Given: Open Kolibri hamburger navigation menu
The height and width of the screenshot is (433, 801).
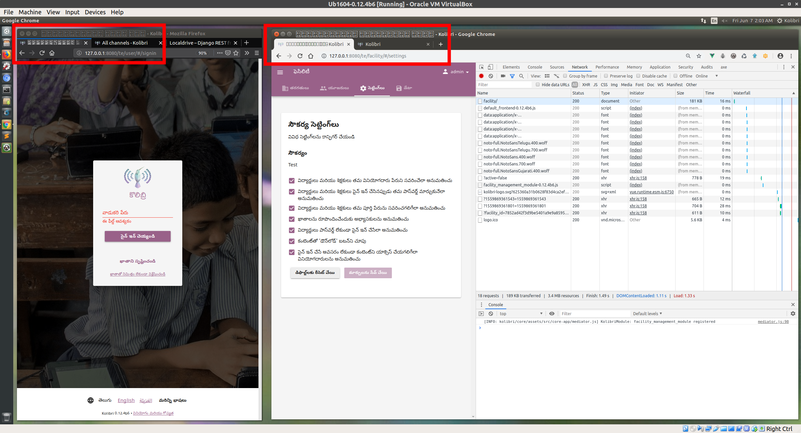Looking at the screenshot, I should tap(280, 72).
